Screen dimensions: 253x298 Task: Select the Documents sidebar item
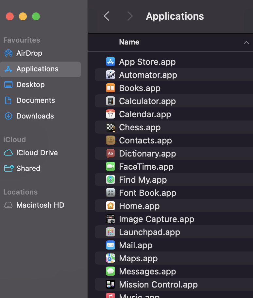36,100
